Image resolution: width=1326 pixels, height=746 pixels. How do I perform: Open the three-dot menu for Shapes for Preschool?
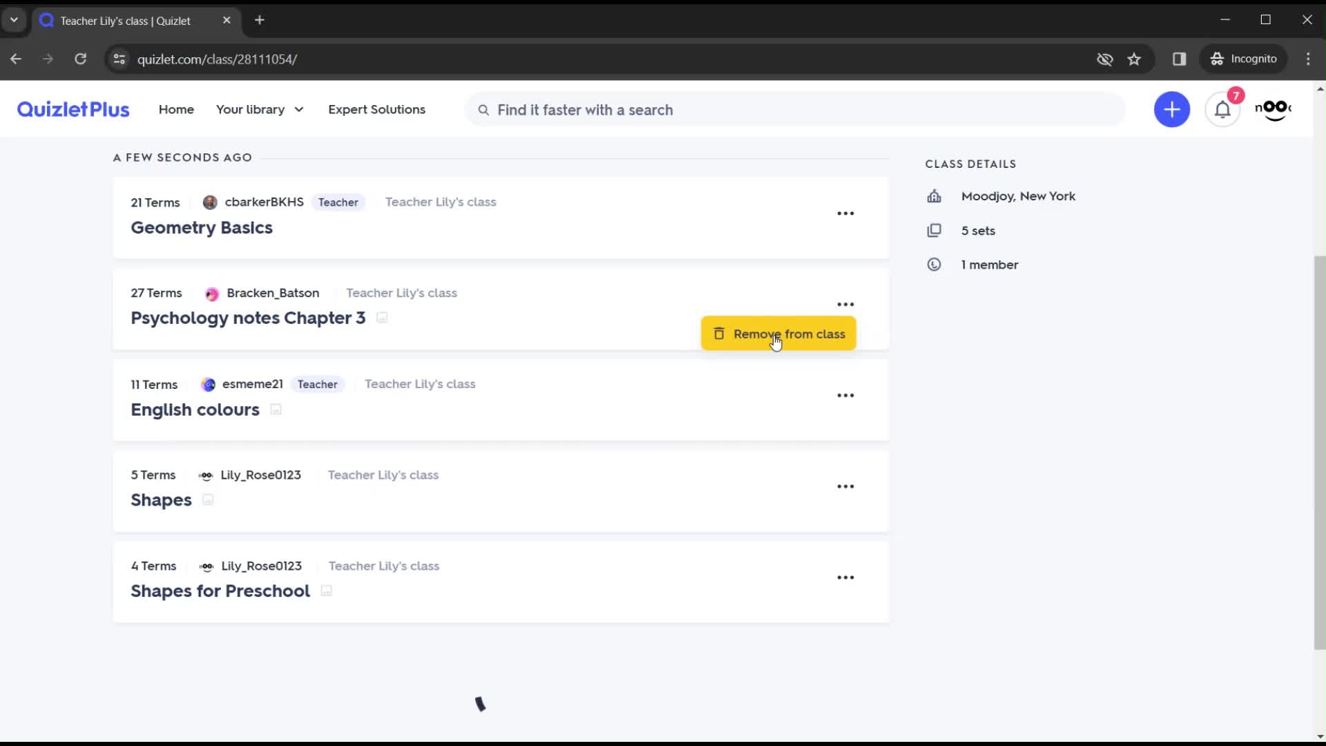[x=845, y=577]
